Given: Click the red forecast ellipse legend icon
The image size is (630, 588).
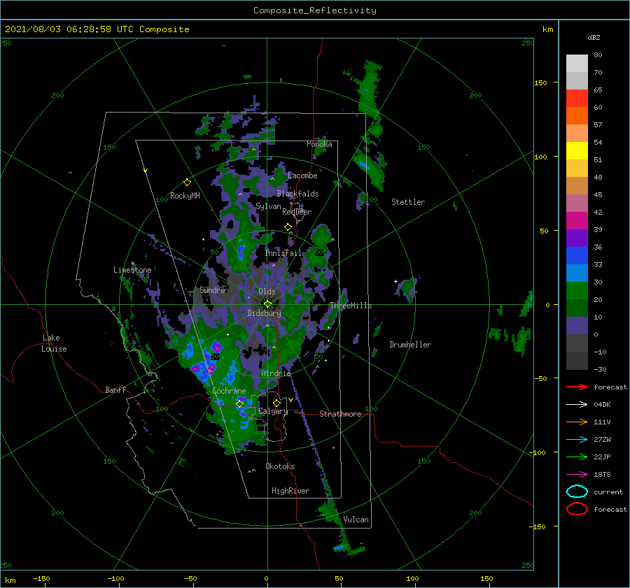Looking at the screenshot, I should [577, 509].
